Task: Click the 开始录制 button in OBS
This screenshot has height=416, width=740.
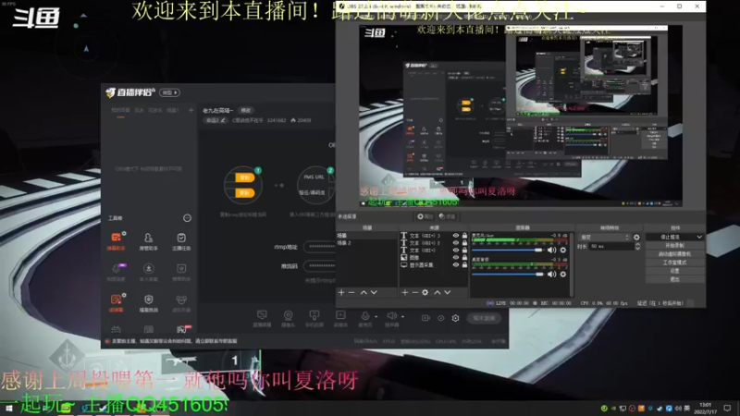Action: click(x=675, y=246)
